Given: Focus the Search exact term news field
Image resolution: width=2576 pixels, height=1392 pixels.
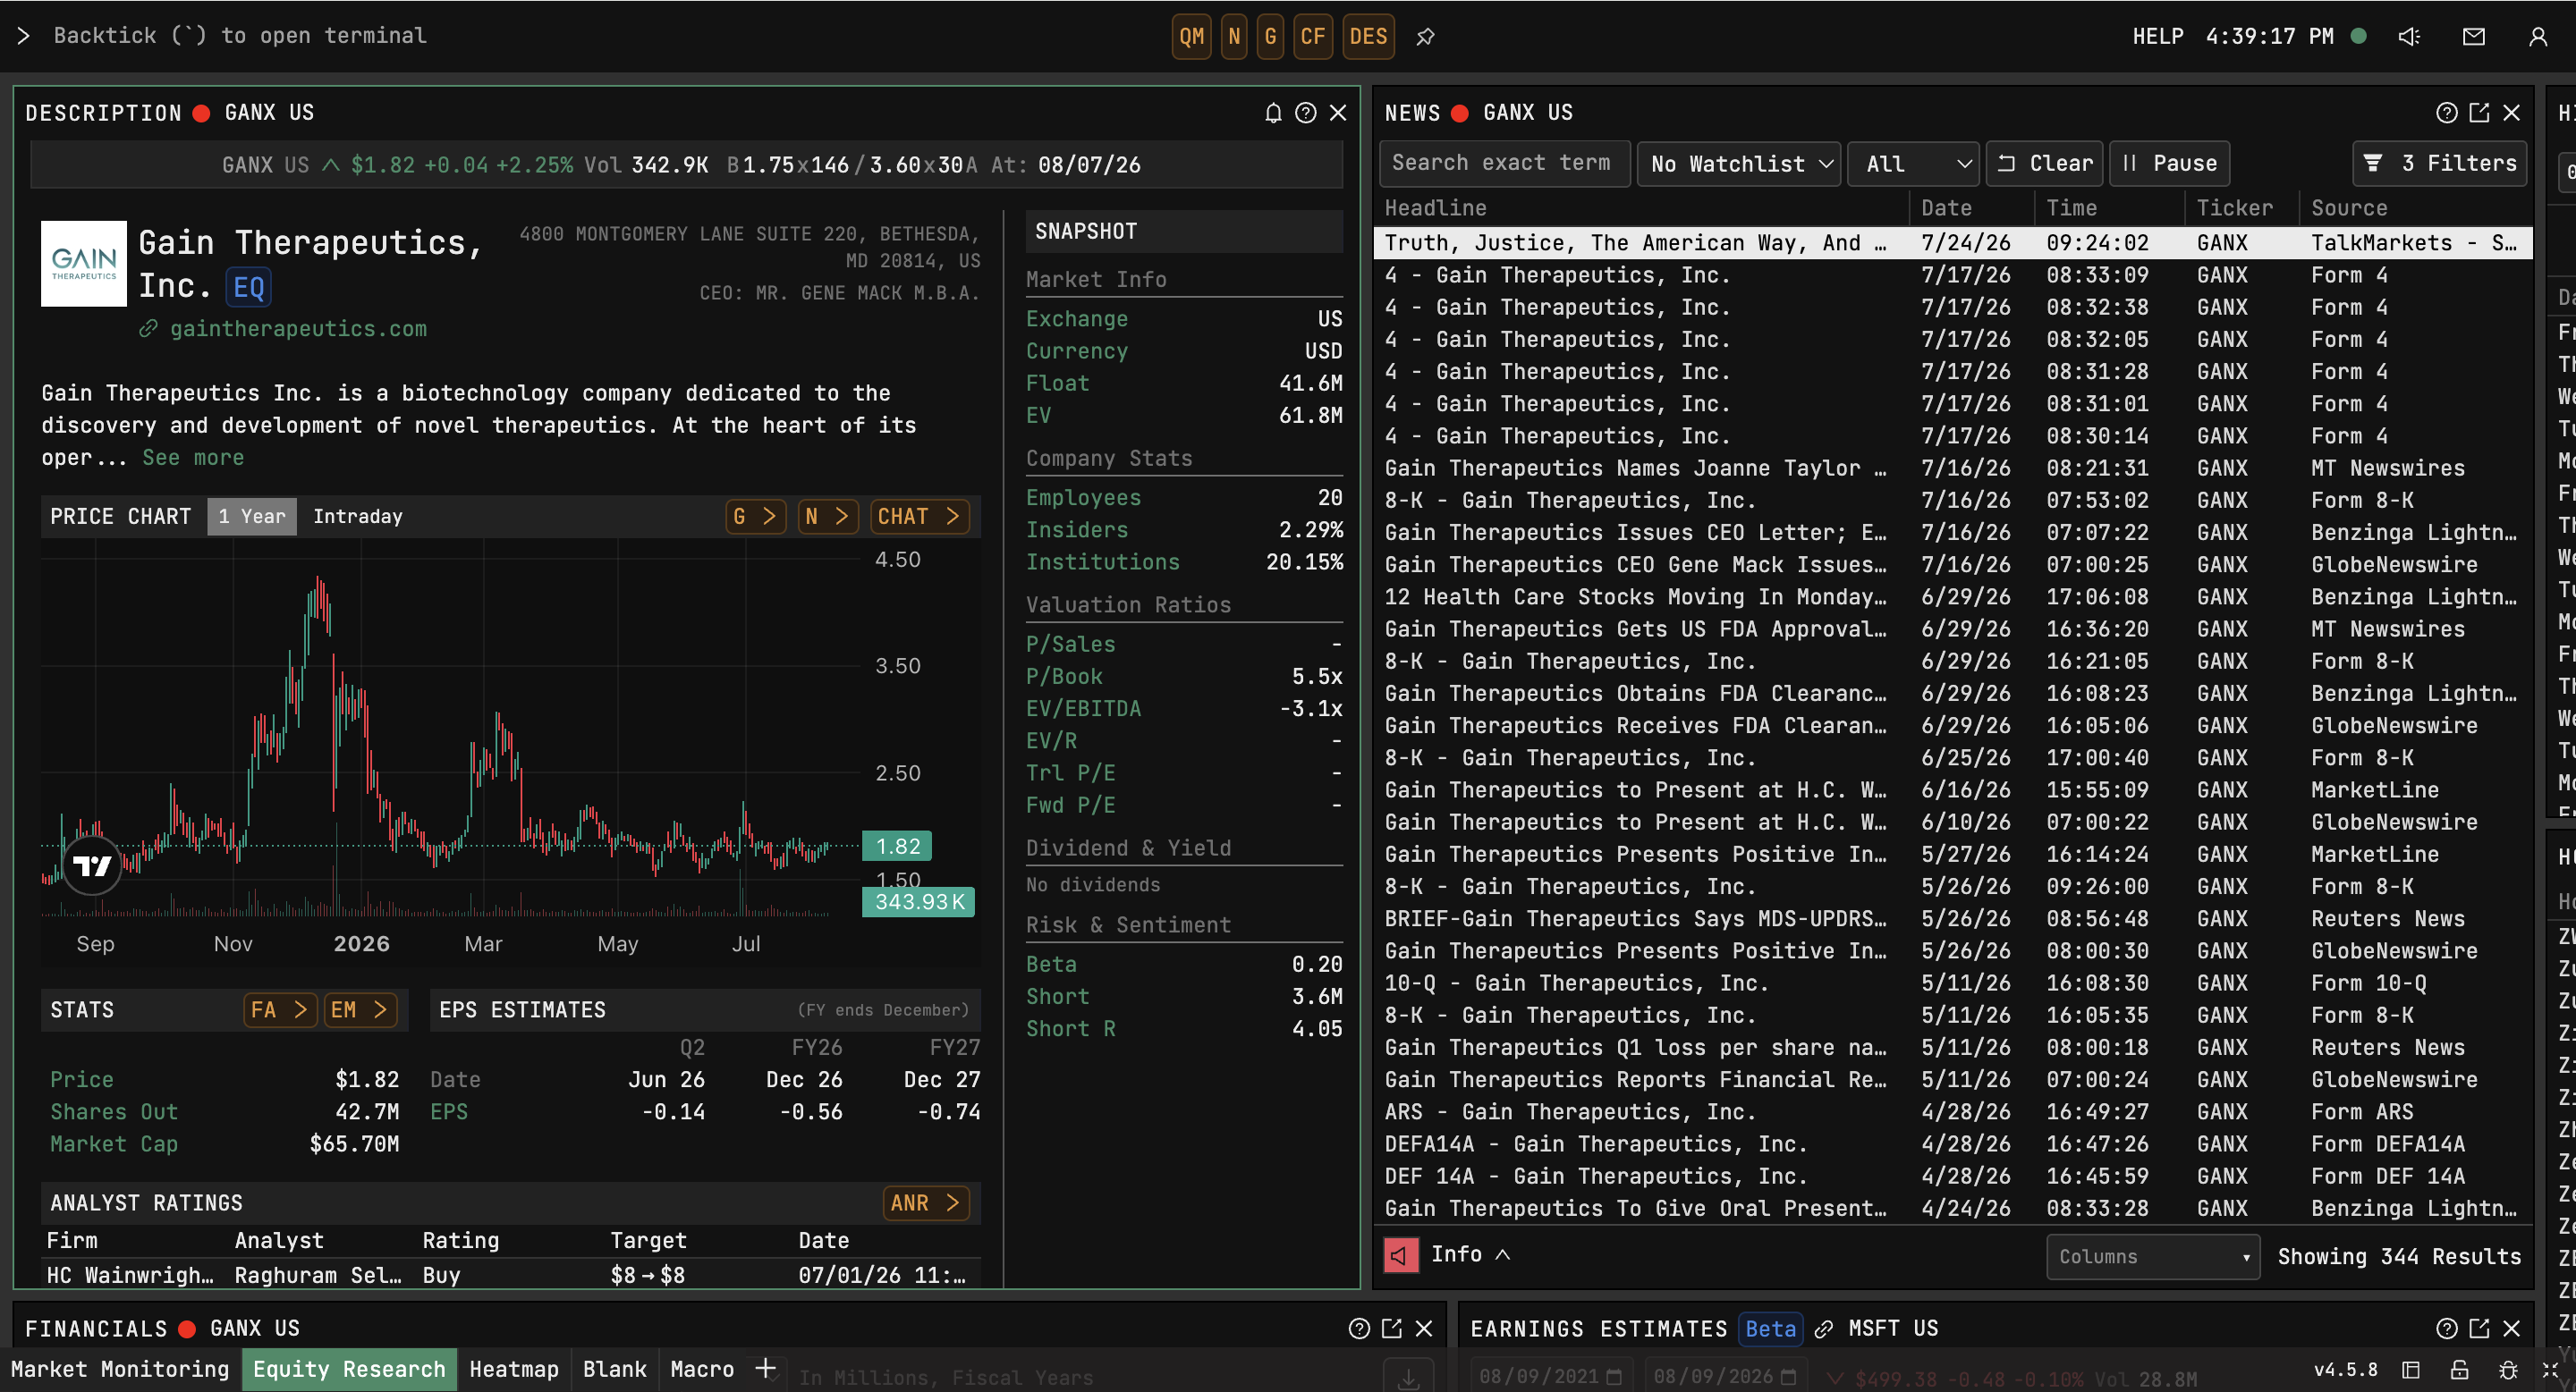Looking at the screenshot, I should (x=1504, y=163).
